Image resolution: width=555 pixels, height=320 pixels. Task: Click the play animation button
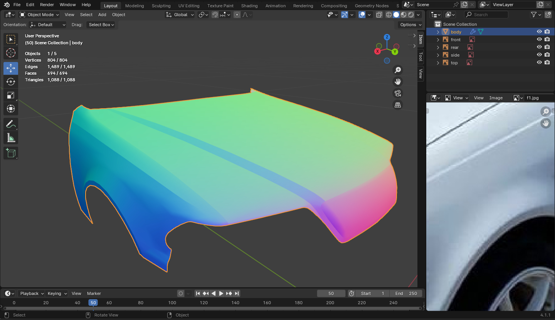(221, 293)
